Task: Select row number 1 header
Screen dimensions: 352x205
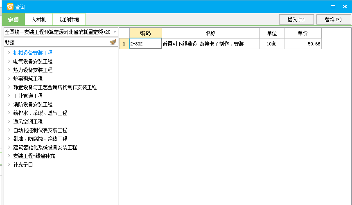Action: pos(124,43)
